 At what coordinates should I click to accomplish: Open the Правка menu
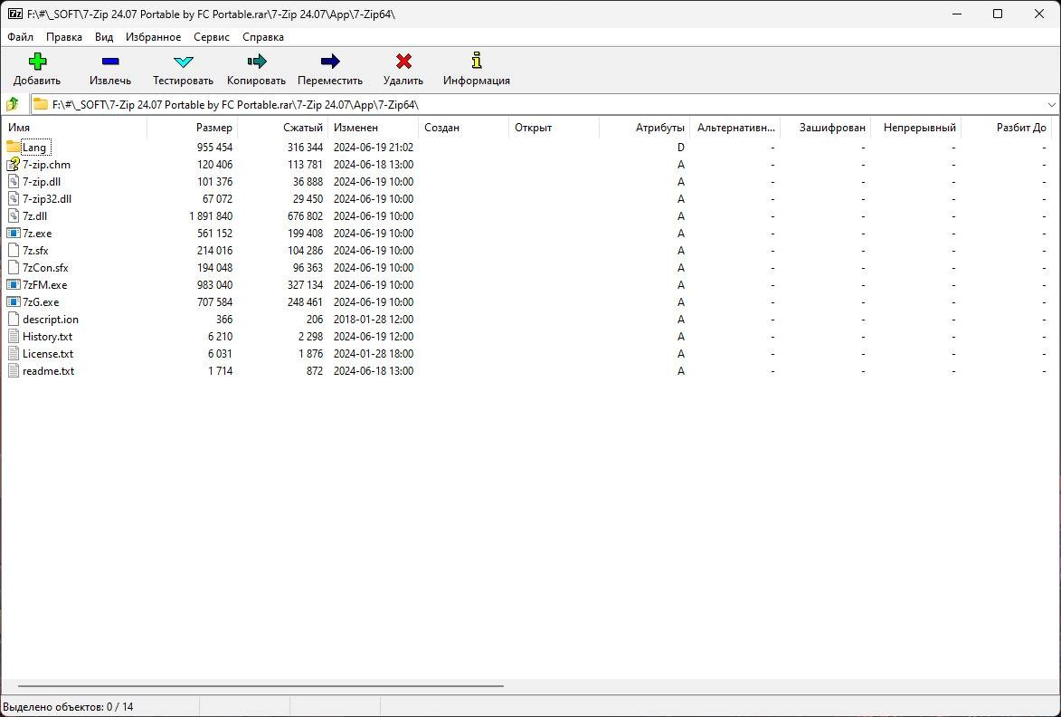tap(64, 37)
